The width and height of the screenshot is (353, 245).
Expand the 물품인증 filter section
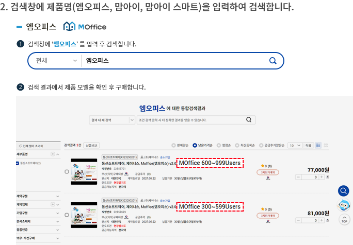coord(58,230)
